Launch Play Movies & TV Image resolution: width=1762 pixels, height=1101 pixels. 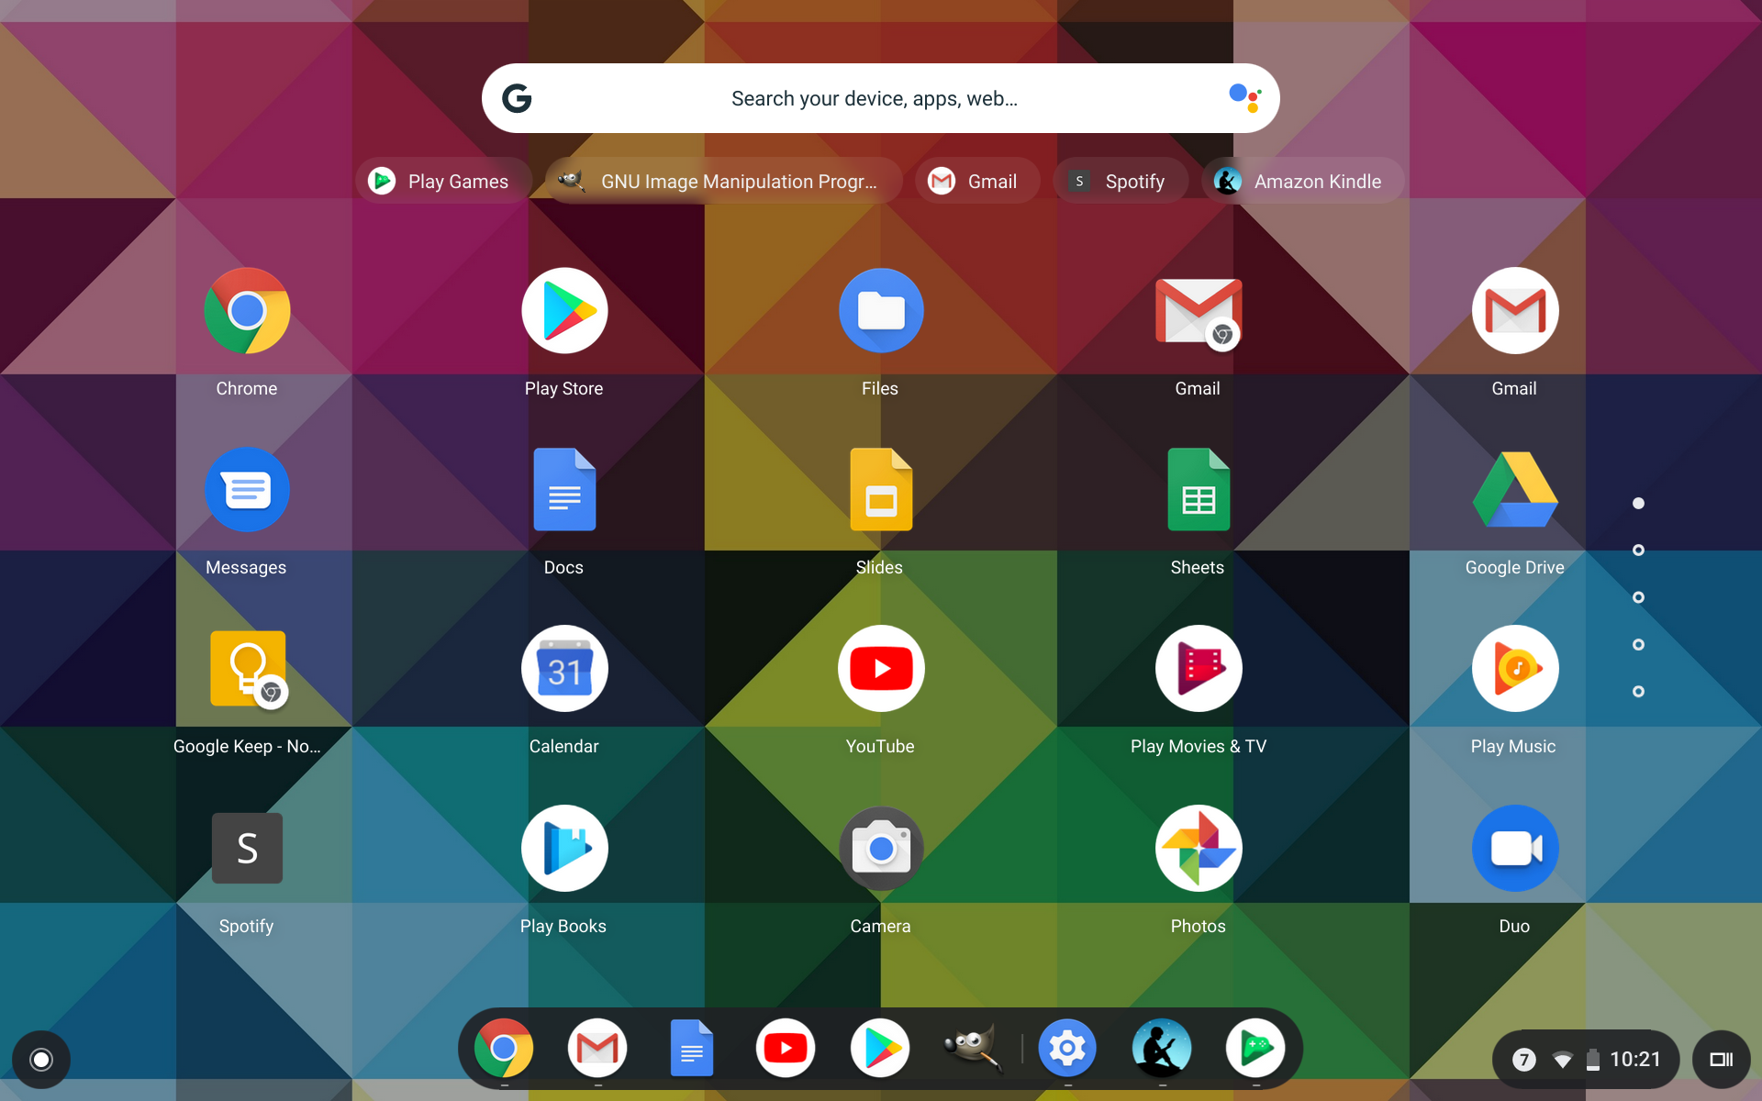pos(1196,667)
